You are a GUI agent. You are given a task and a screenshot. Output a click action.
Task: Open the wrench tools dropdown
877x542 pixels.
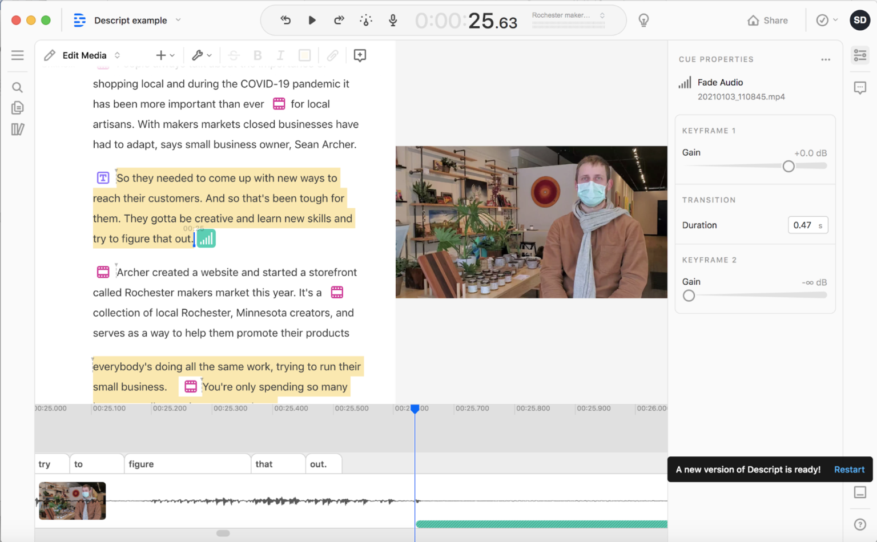click(202, 55)
